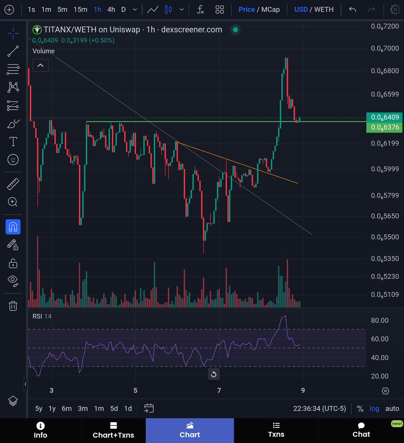Image resolution: width=404 pixels, height=443 pixels.
Task: Collapse the Volume indicator pane
Action: coord(40,65)
